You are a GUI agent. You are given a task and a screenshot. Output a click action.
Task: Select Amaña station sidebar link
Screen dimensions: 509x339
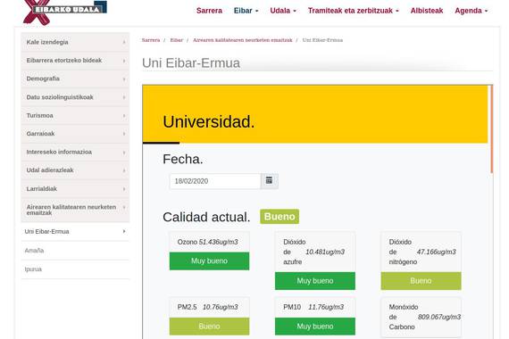[x=75, y=251]
